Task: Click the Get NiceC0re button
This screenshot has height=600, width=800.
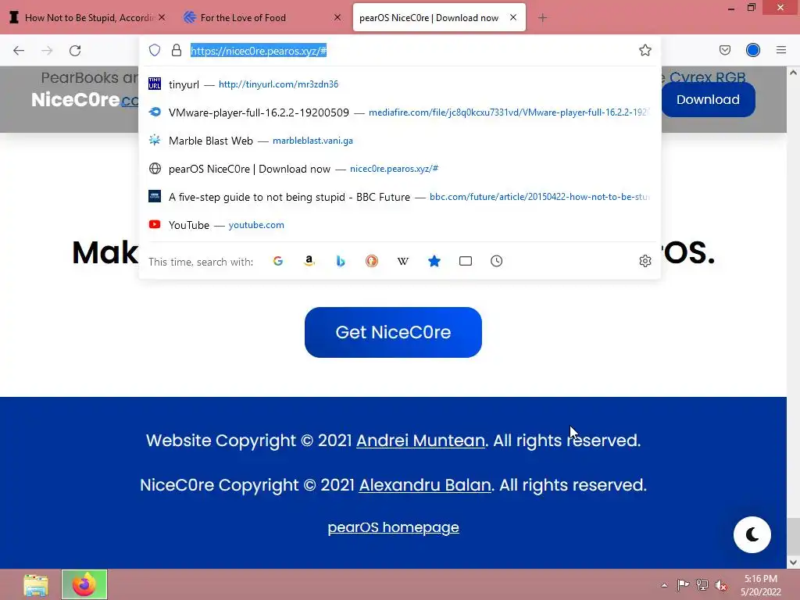Action: click(x=393, y=332)
